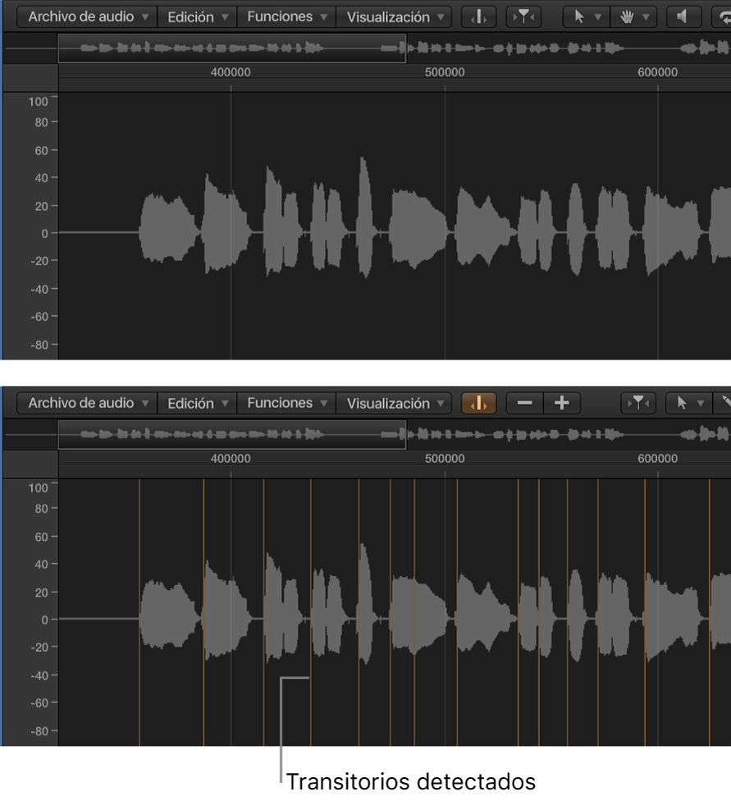This screenshot has width=731, height=801.
Task: Click overview waveform selection box in upper editor
Action: tap(232, 48)
